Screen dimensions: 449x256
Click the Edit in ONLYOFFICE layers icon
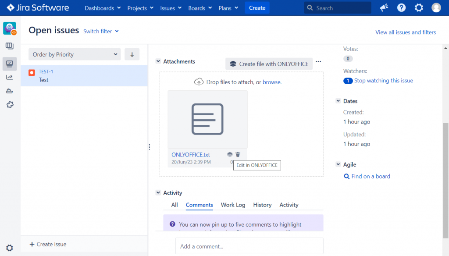pos(230,154)
